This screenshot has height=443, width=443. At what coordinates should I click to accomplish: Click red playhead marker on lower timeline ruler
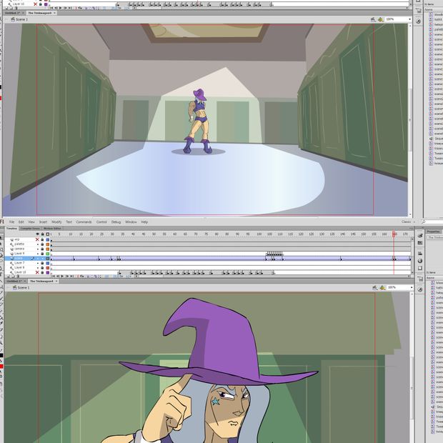click(x=394, y=234)
